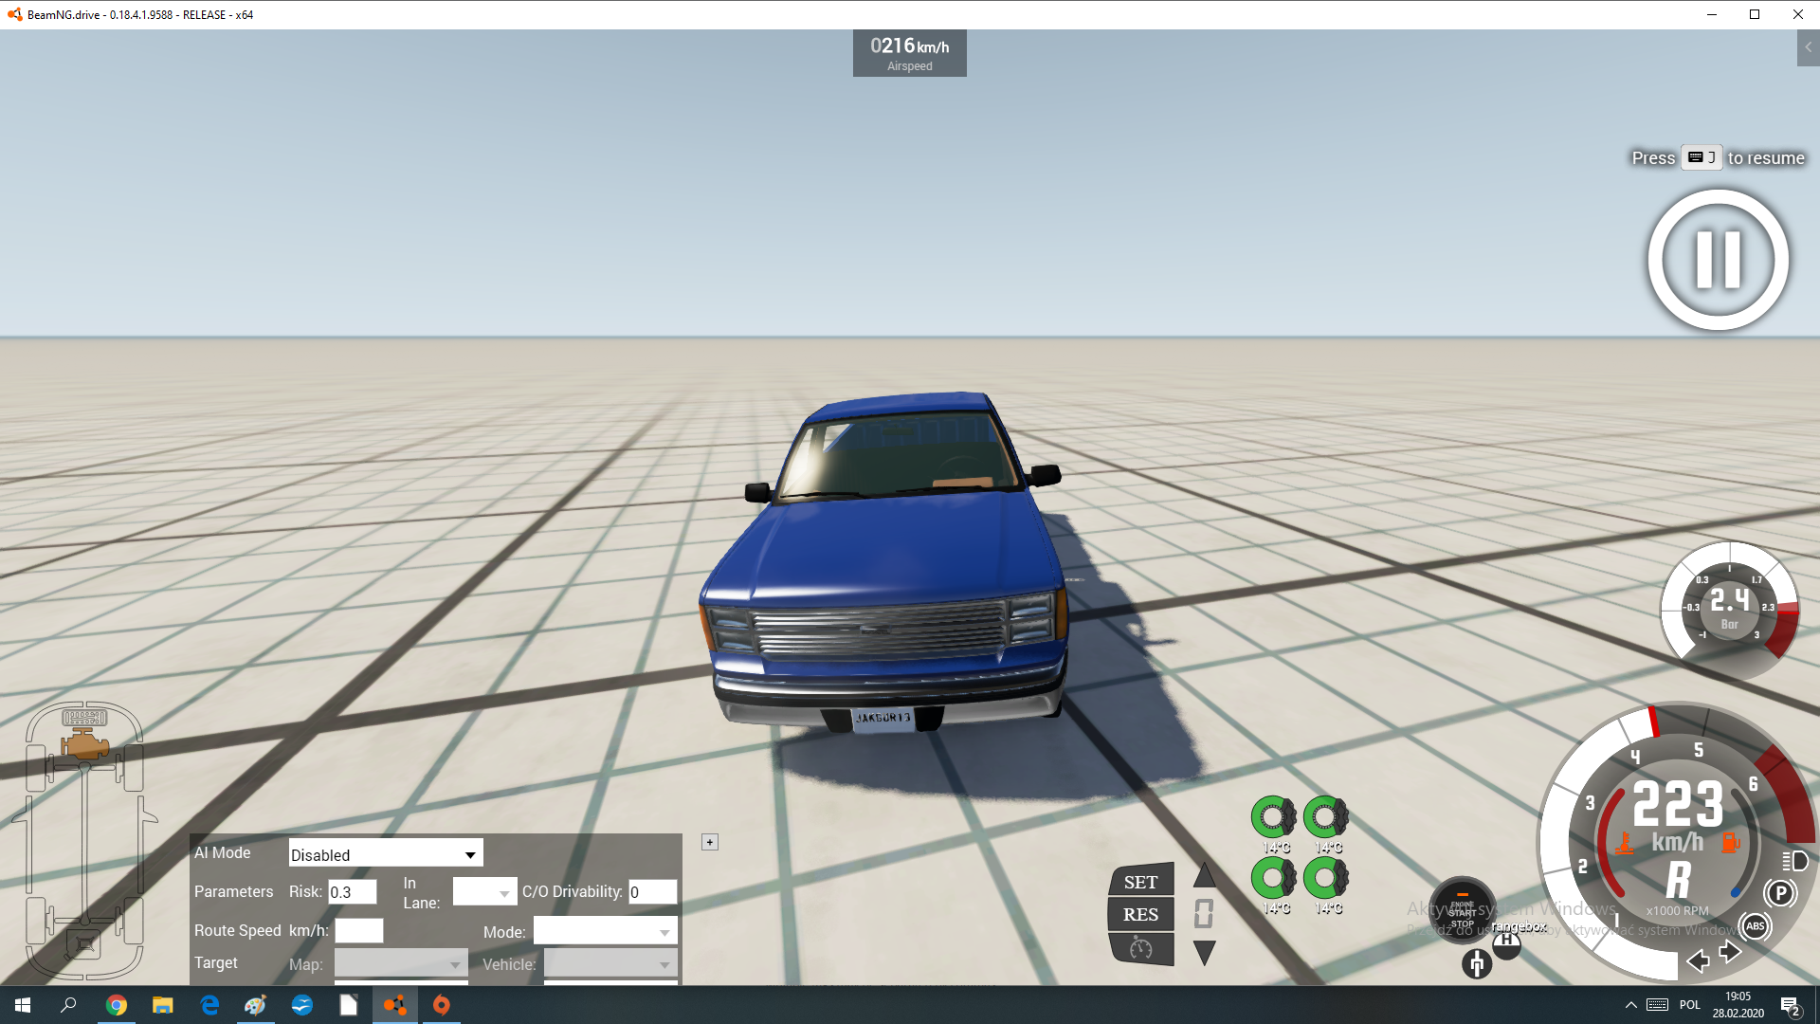
Task: Expand the side panel arrow at top right
Action: [1808, 47]
